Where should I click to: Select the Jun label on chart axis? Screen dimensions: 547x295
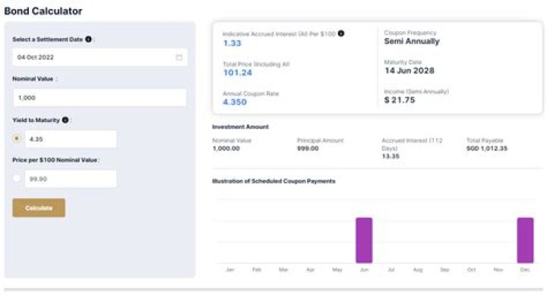pos(364,269)
